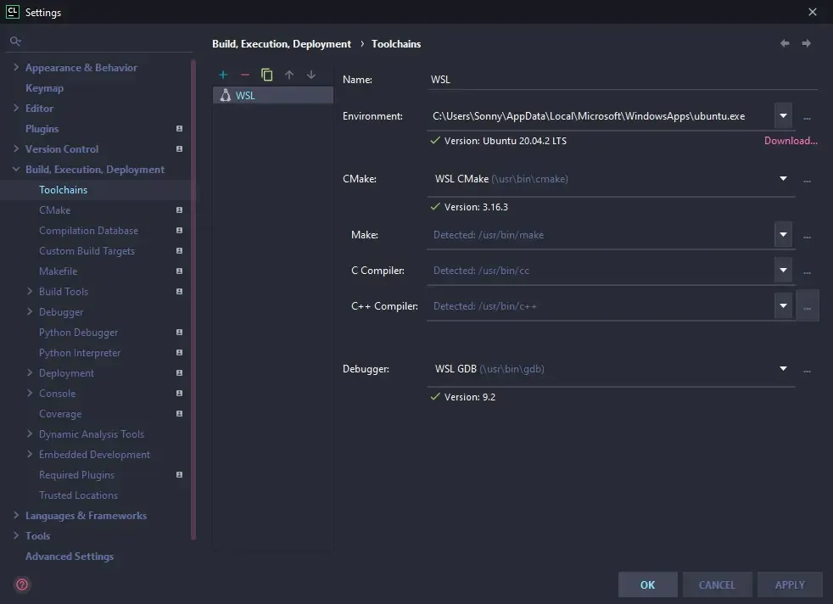Click the OK button

click(648, 584)
